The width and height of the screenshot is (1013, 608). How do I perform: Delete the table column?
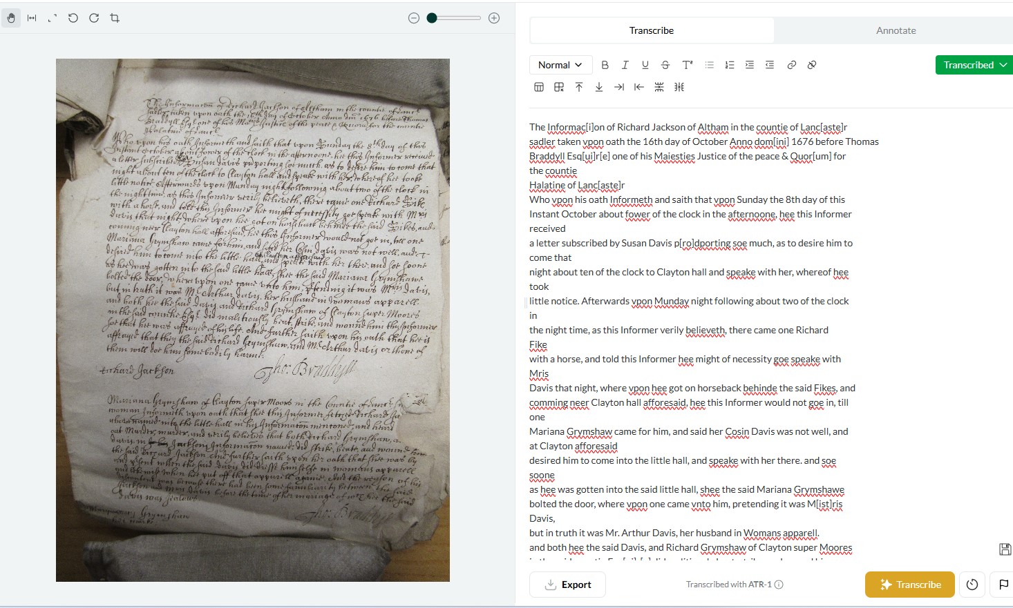[679, 87]
